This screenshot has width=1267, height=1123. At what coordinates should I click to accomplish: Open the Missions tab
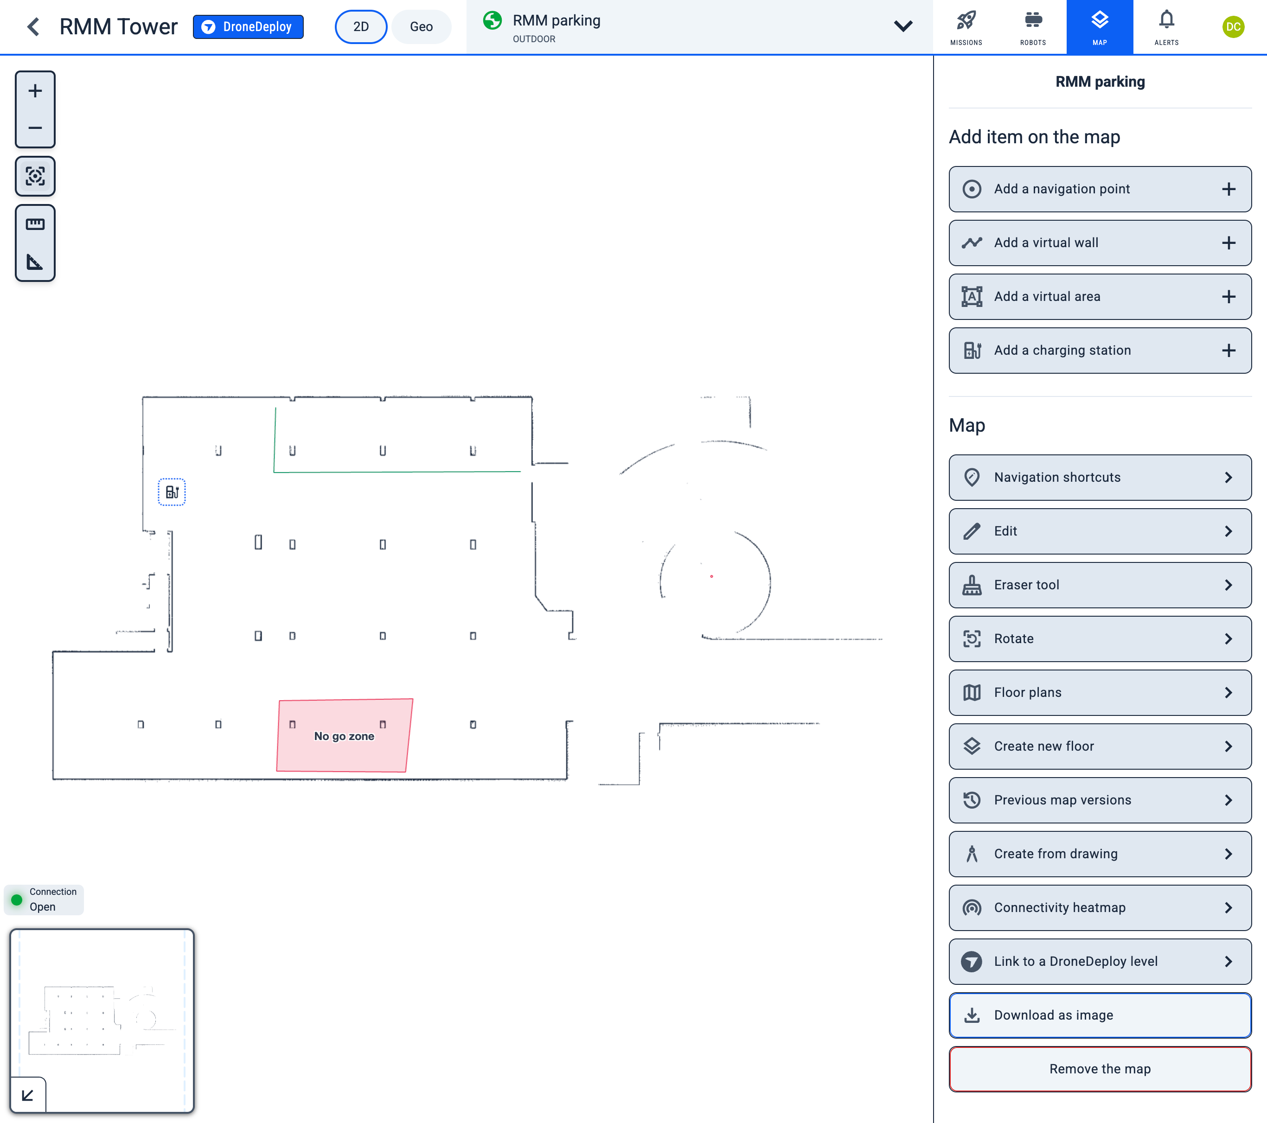[966, 27]
